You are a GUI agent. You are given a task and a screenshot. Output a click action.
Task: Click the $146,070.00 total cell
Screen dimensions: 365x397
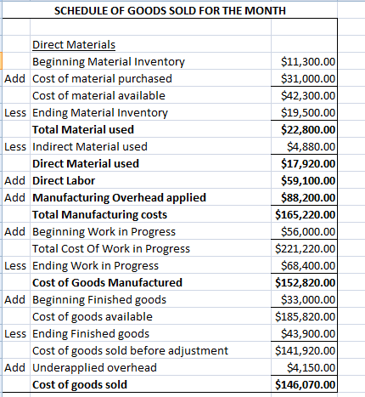coord(304,384)
